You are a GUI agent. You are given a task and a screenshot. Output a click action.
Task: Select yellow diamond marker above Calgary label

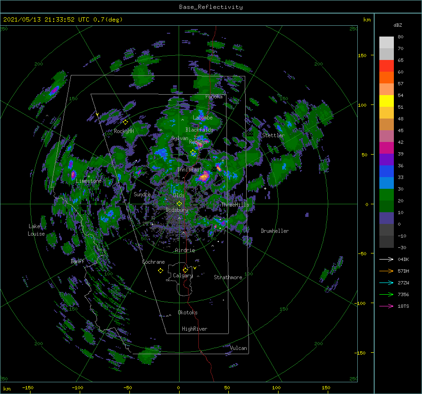point(185,270)
